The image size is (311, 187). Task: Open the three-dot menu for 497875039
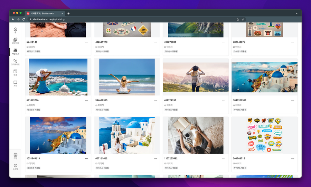coord(224,42)
